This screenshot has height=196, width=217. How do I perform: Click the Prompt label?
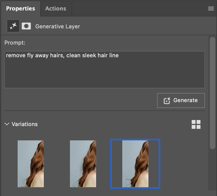pyautogui.click(x=15, y=43)
